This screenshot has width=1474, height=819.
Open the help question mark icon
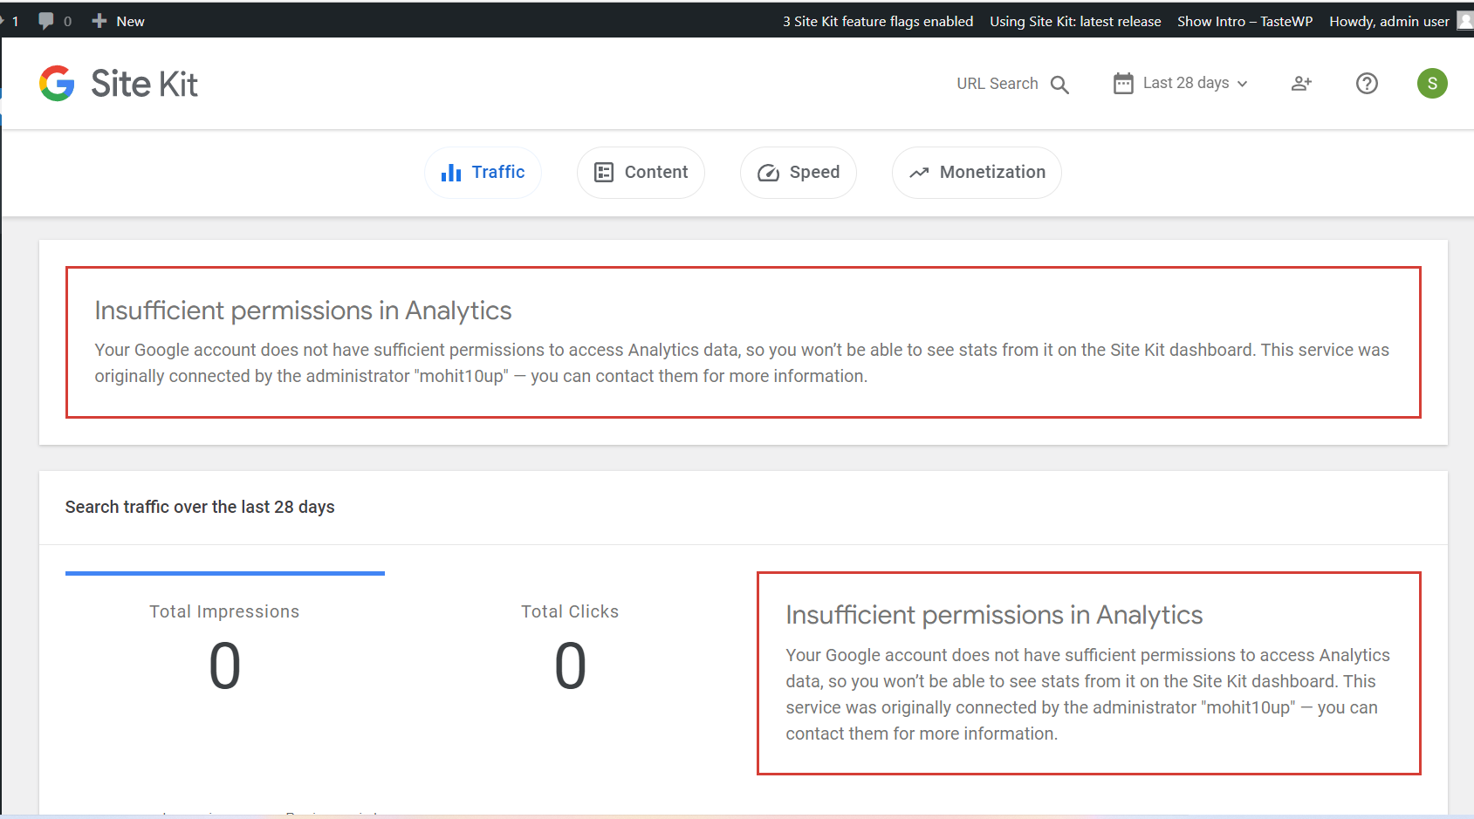[1367, 84]
